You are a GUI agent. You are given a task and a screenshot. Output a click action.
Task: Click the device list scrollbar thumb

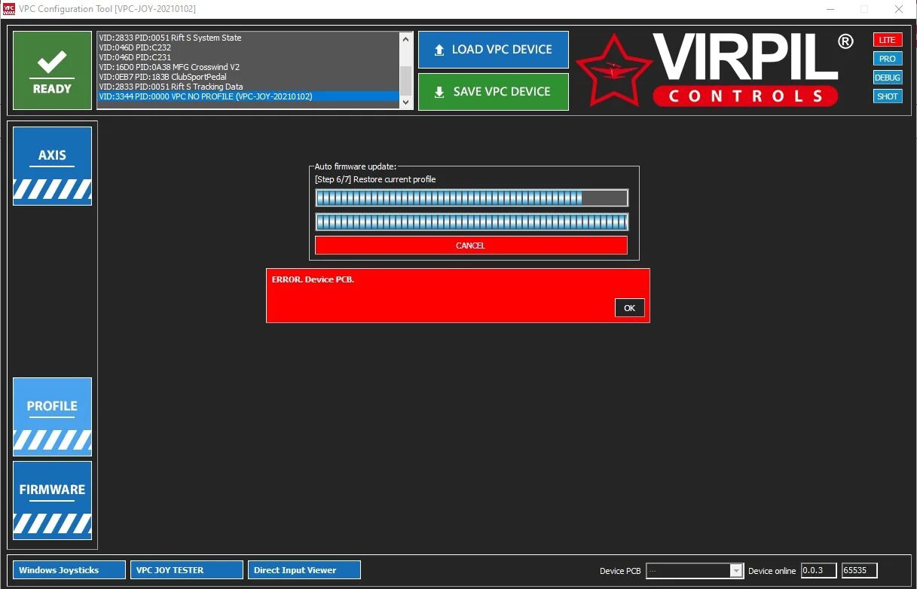(x=406, y=80)
